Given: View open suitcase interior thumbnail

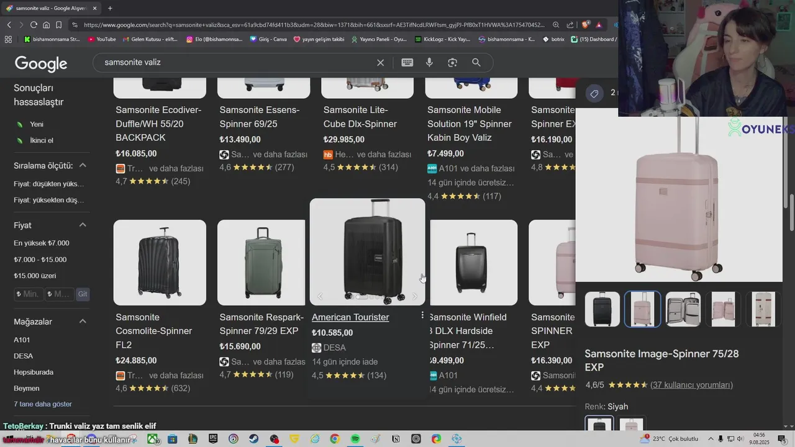Looking at the screenshot, I should point(683,309).
